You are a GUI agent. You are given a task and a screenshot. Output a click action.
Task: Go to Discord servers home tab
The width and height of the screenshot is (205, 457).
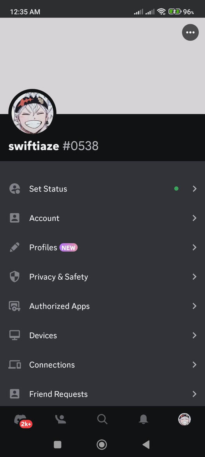[21, 420]
